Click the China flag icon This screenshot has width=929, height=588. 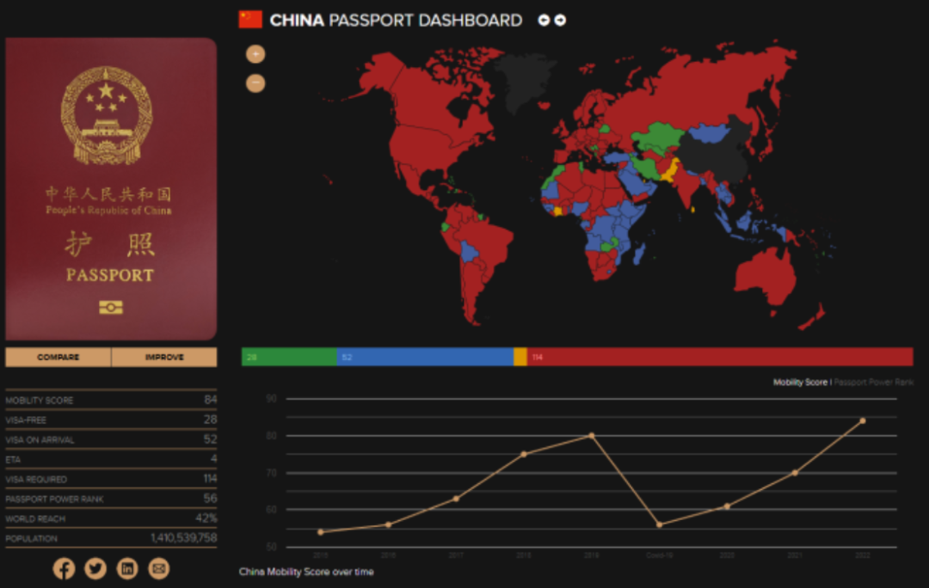click(250, 20)
